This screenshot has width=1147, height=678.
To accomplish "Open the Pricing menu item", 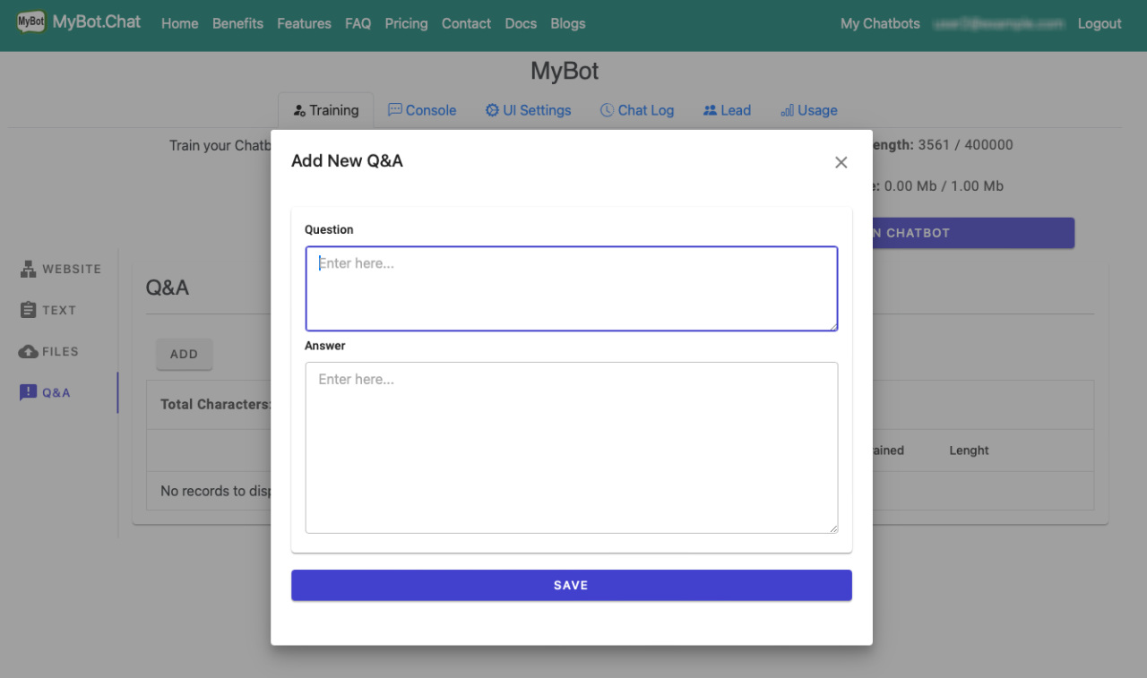I will 406,23.
